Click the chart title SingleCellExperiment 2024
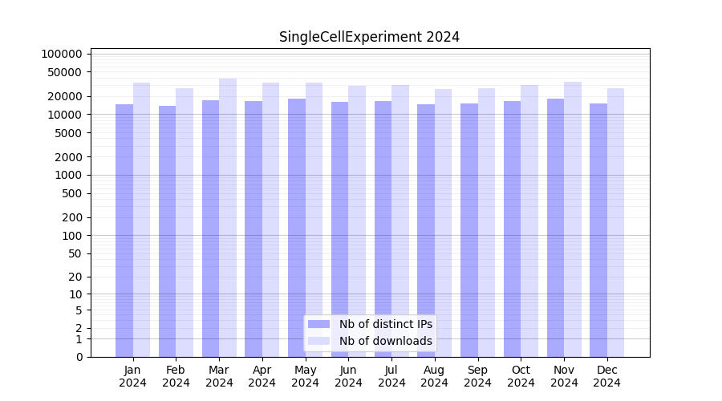 point(369,37)
